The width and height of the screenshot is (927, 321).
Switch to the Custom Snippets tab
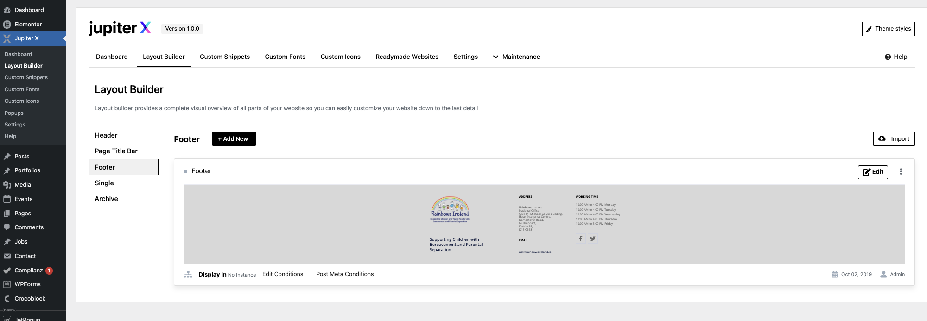(x=224, y=57)
